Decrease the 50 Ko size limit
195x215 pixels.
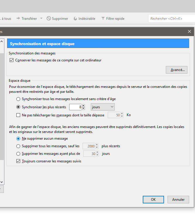pyautogui.click(x=122, y=117)
